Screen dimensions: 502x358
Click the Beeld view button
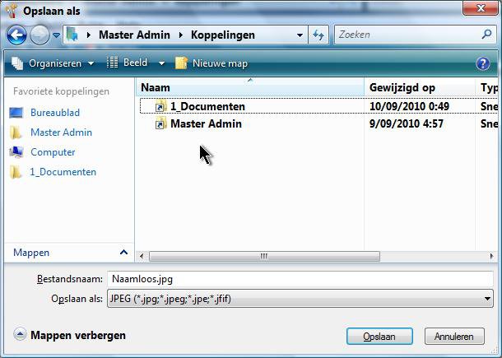[128, 63]
